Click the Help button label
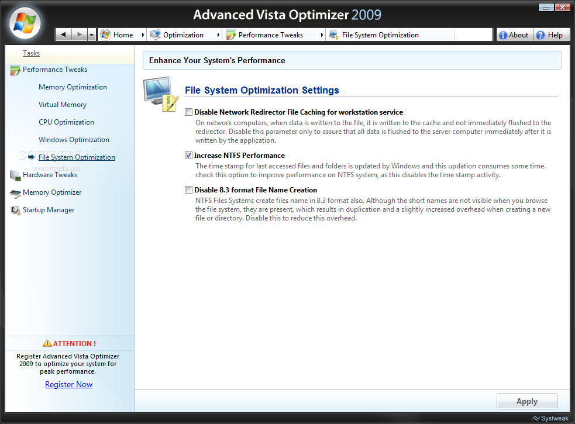Image resolution: width=575 pixels, height=424 pixels. pos(555,35)
